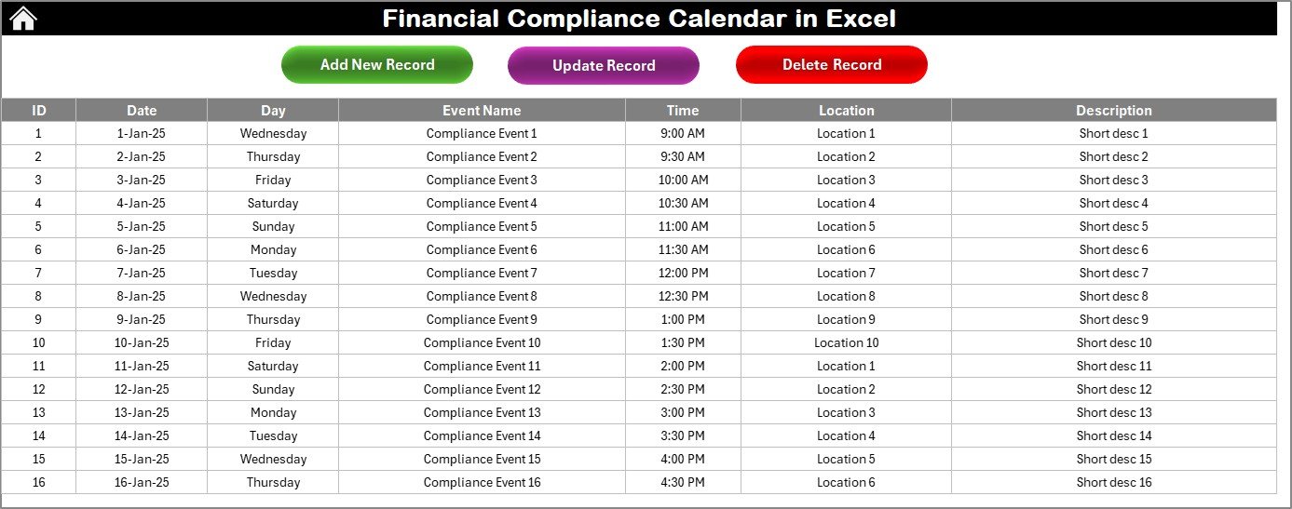
Task: Select the Compliance Event 5 cell
Action: pos(482,226)
